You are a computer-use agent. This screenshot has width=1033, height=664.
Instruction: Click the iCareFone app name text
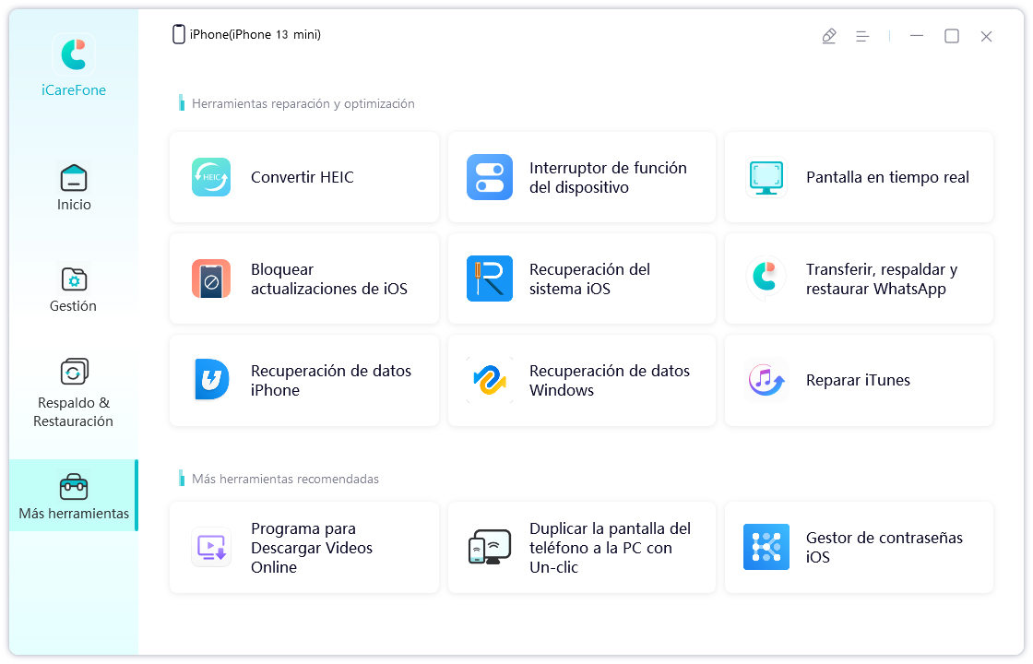pos(74,90)
